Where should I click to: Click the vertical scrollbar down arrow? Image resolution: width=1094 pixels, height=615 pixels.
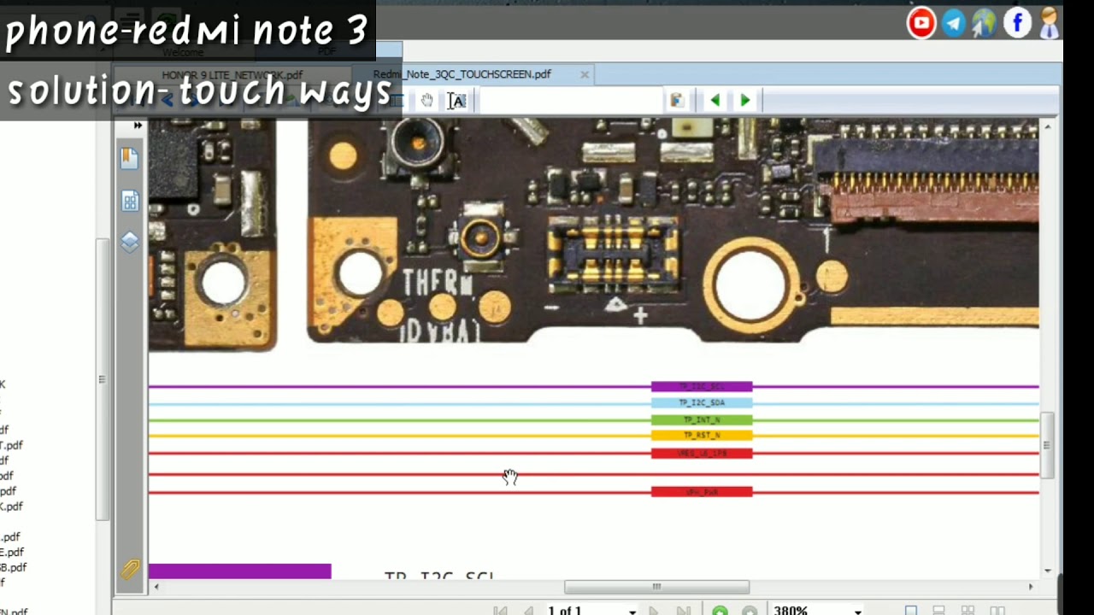(x=1048, y=571)
